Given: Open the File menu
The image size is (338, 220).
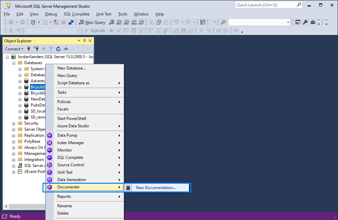Looking at the screenshot, I should [x=7, y=14].
